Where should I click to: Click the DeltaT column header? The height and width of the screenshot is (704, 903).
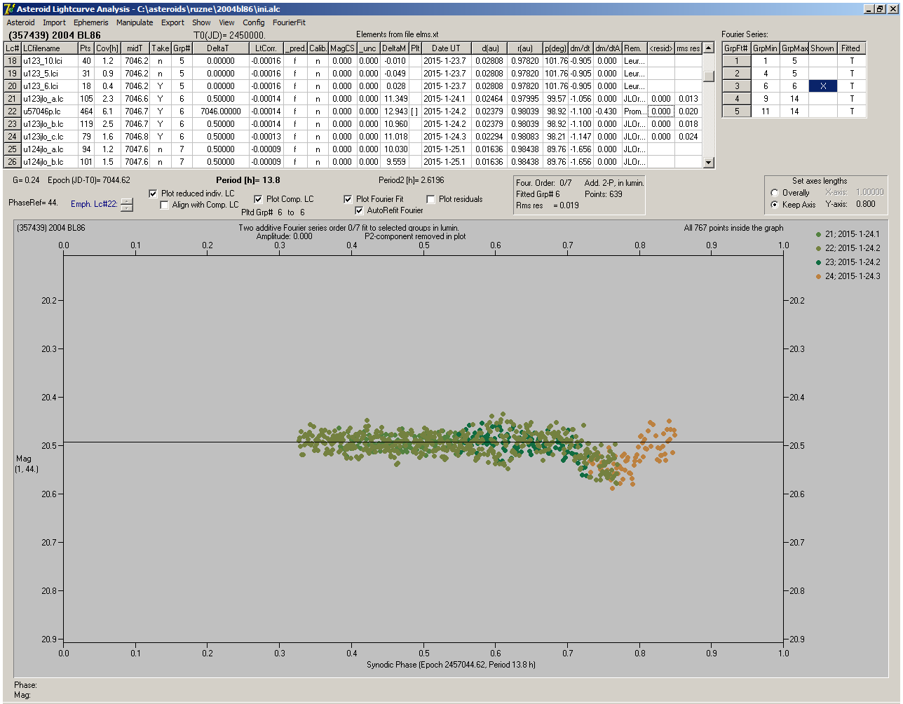[221, 48]
